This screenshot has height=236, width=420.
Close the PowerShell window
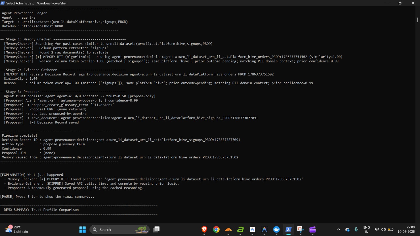pos(413,3)
